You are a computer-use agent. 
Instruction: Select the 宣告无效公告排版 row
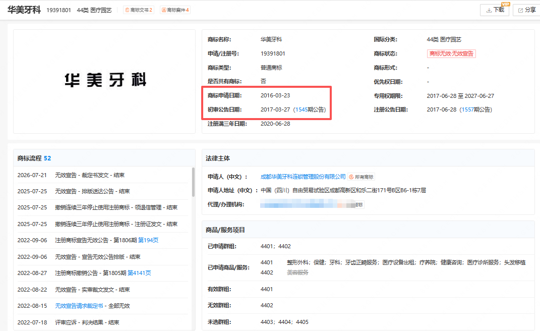102,257
